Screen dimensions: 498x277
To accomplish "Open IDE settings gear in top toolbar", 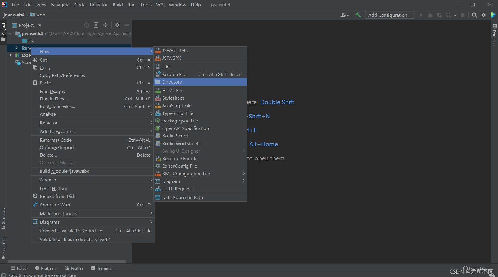I will point(484,15).
